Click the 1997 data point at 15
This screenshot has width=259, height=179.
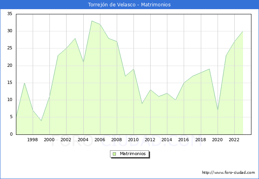(24, 83)
